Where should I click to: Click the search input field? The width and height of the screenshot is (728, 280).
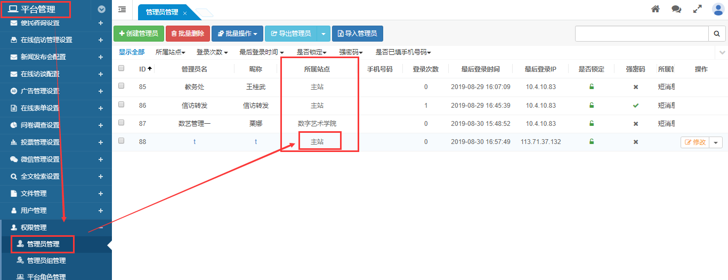[641, 34]
